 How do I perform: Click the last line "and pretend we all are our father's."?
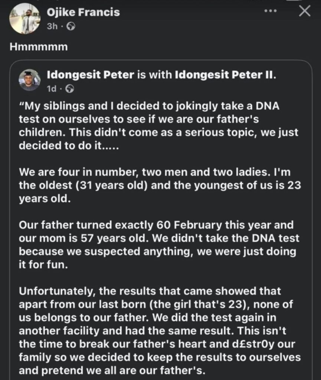pyautogui.click(x=112, y=370)
